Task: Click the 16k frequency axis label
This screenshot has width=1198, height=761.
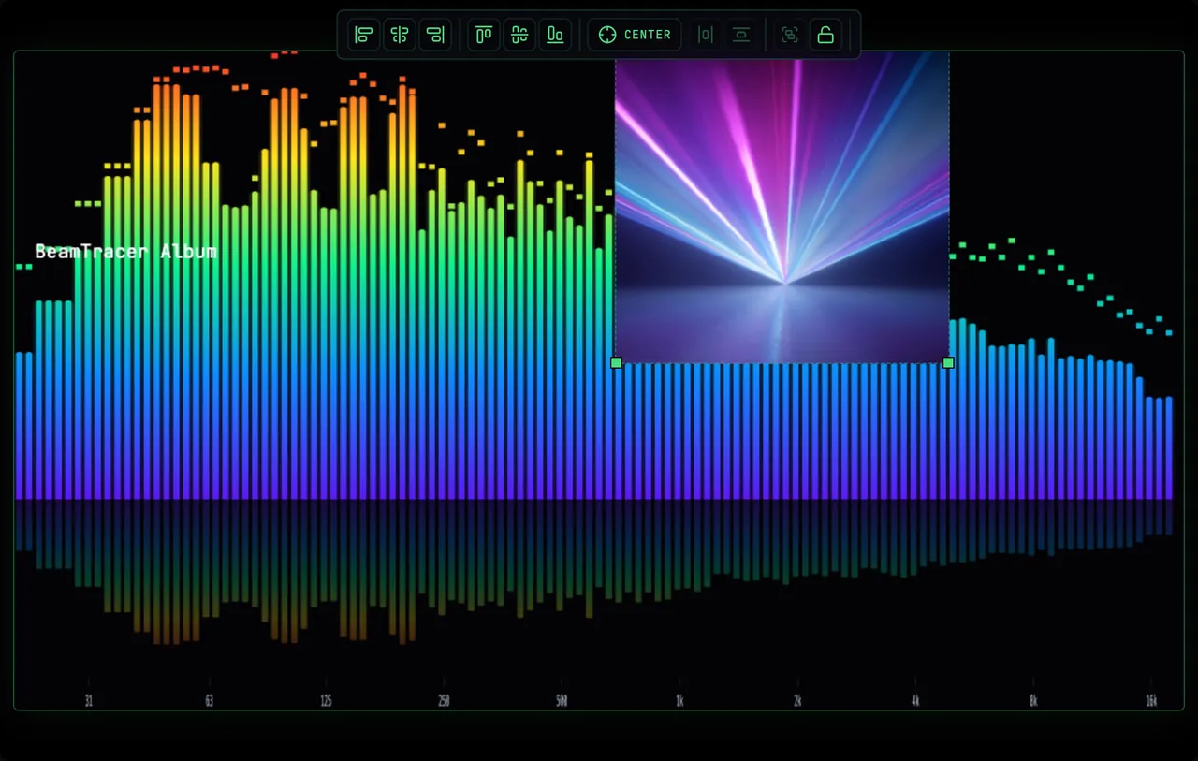Action: pos(1151,700)
